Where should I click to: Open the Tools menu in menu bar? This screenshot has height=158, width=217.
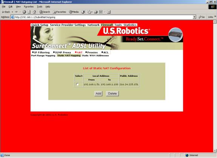pyautogui.click(x=40, y=7)
